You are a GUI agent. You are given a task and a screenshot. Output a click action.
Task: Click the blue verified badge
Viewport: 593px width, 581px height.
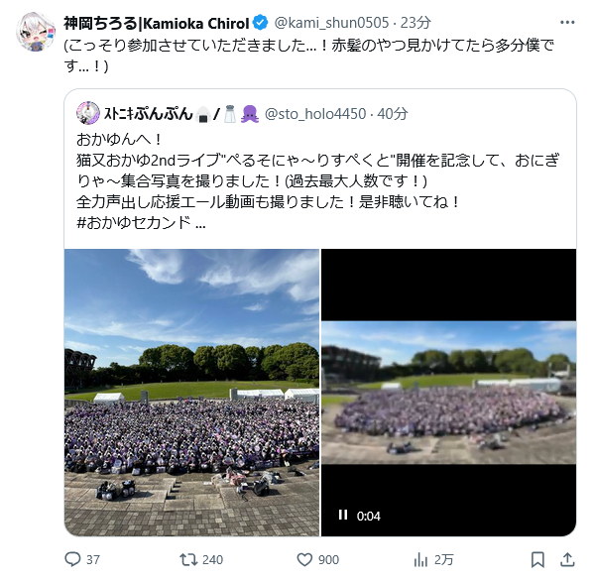click(x=260, y=23)
